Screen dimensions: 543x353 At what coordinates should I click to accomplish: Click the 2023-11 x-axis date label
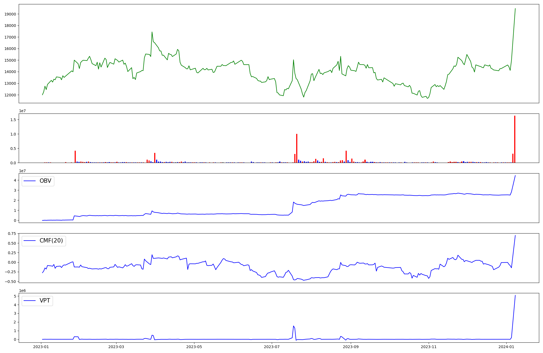(429, 347)
